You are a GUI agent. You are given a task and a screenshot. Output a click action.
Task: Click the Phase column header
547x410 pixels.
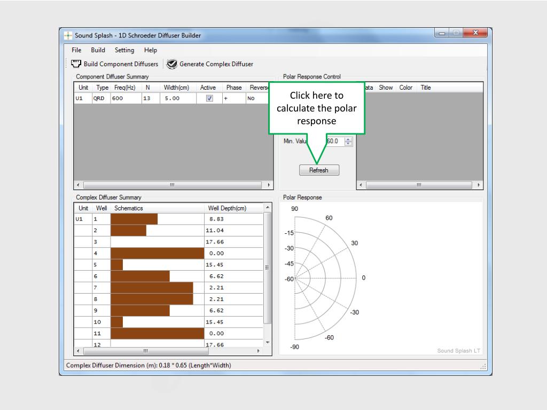(x=234, y=88)
